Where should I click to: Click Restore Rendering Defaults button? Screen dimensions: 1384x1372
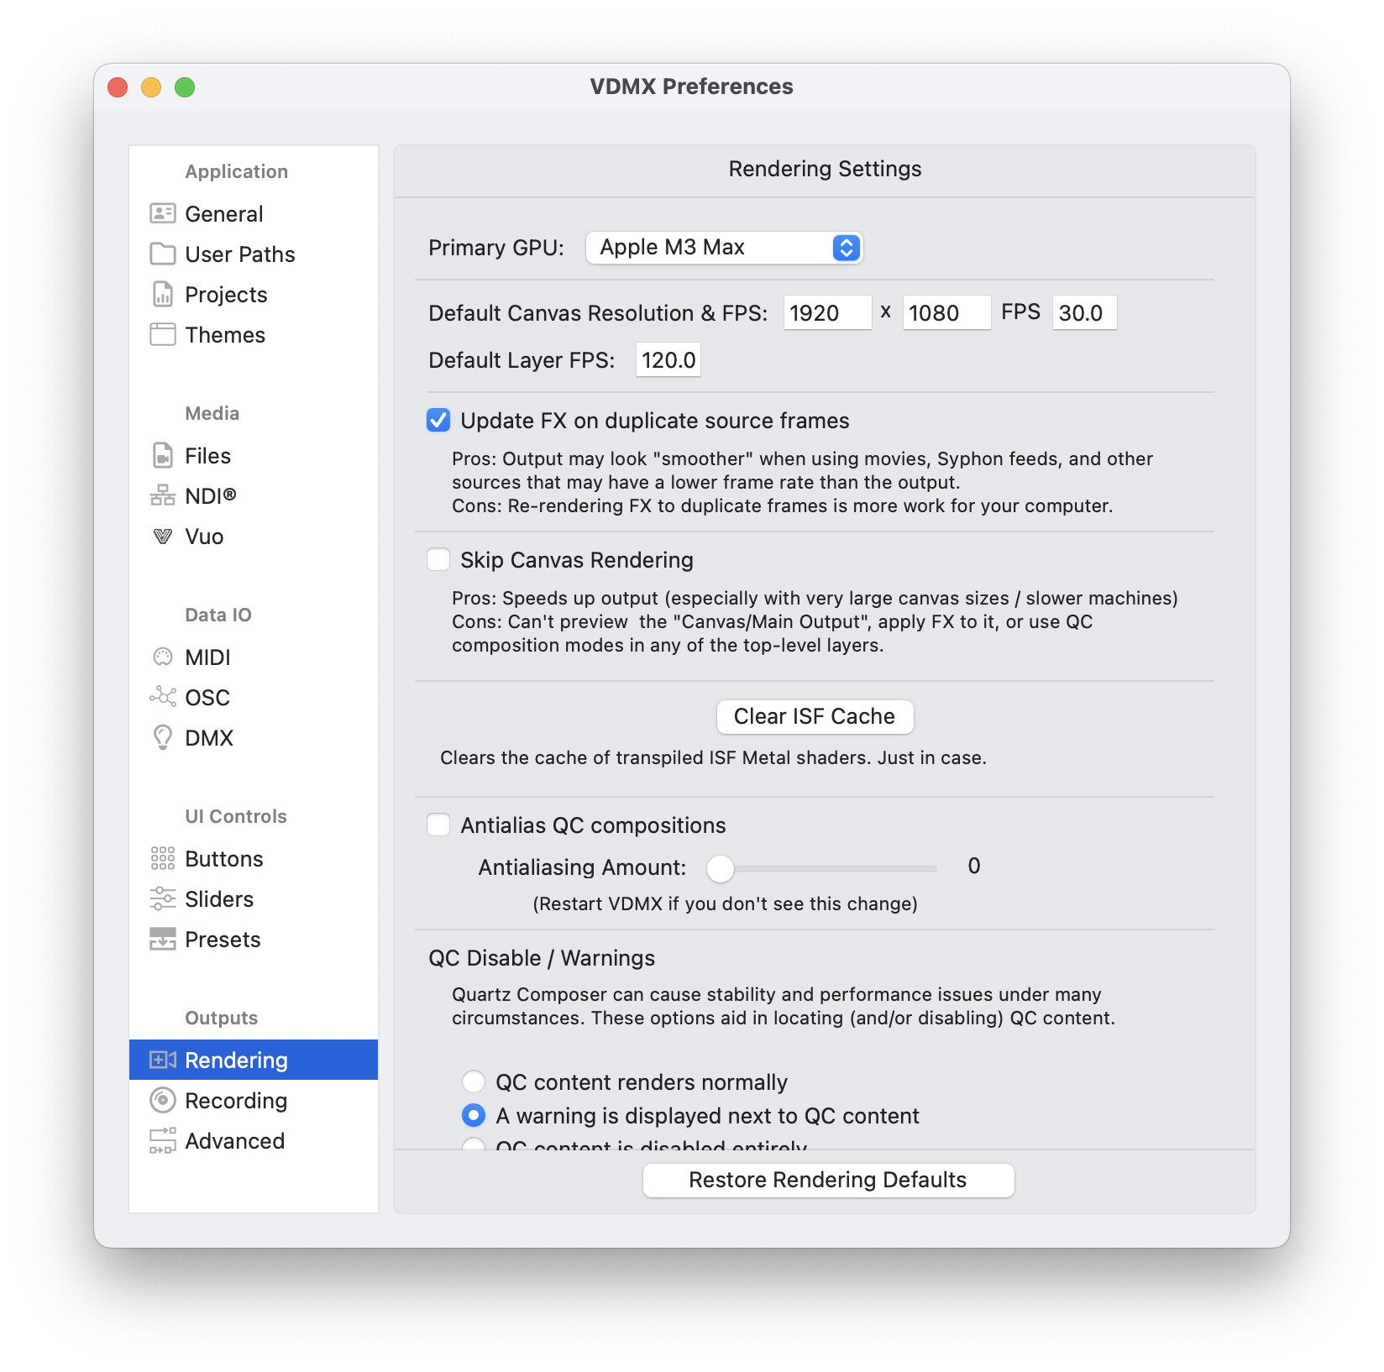(828, 1181)
